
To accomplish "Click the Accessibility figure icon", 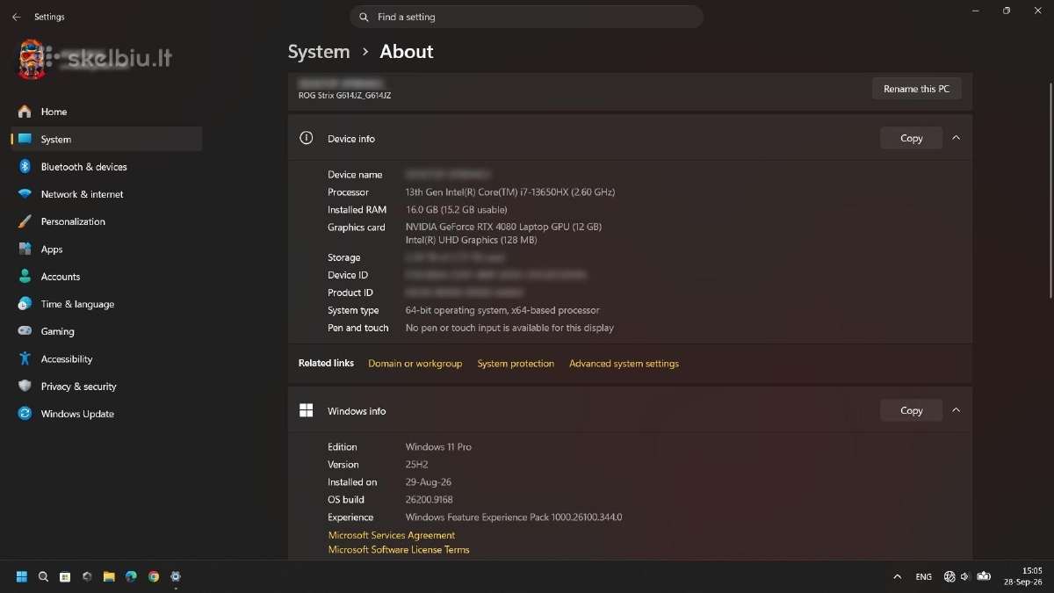I will coord(25,358).
